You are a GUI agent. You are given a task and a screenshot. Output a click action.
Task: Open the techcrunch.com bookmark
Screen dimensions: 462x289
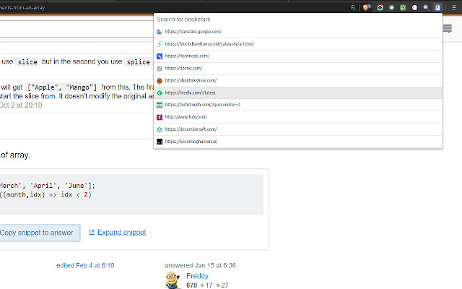pyautogui.click(x=298, y=105)
